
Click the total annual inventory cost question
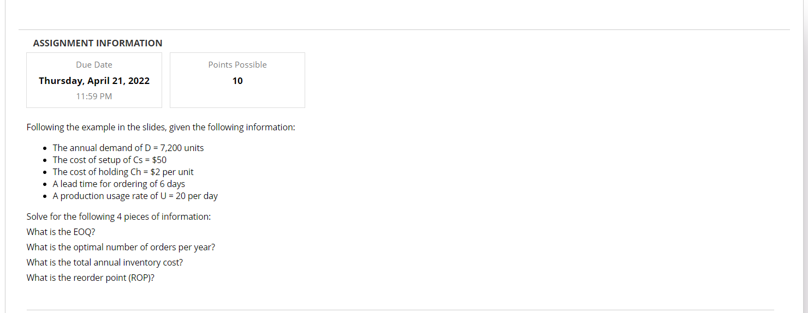tap(105, 262)
